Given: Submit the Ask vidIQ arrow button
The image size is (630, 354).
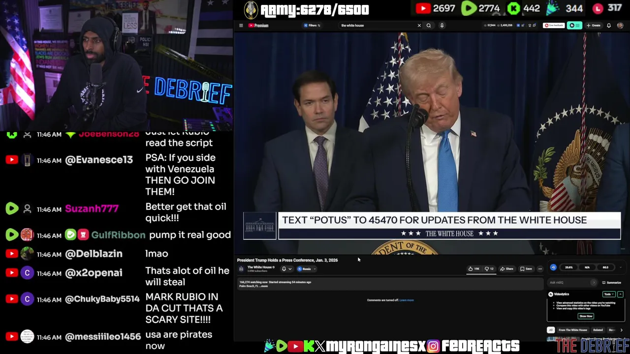Looking at the screenshot, I should pyautogui.click(x=594, y=283).
